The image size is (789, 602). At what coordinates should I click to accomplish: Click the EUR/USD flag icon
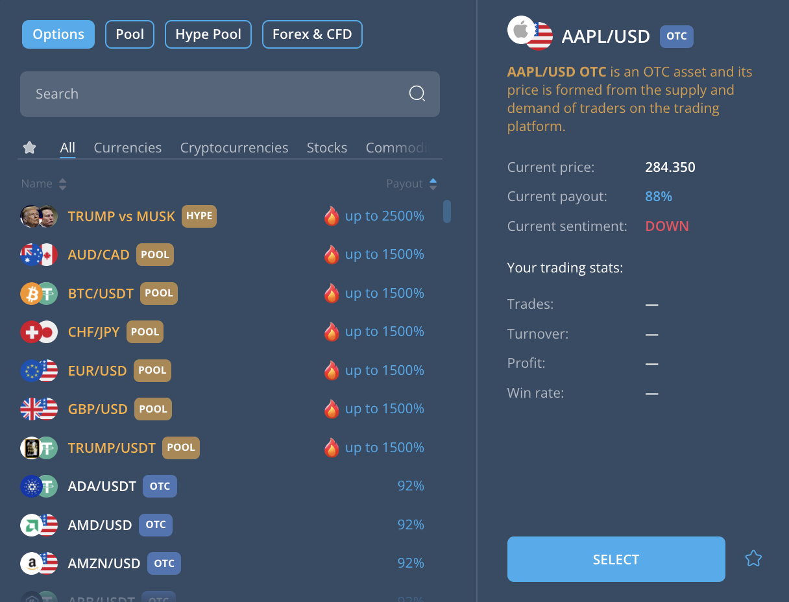point(38,370)
